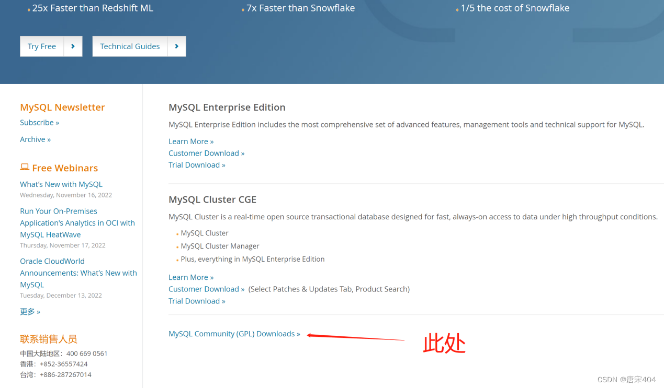Select the MySQL Cluster CGE heading
The width and height of the screenshot is (664, 388).
(x=212, y=199)
